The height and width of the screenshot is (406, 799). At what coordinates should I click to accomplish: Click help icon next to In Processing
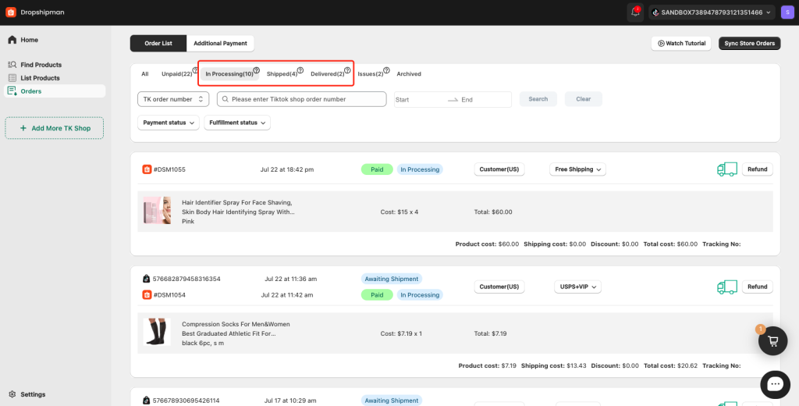(x=256, y=70)
